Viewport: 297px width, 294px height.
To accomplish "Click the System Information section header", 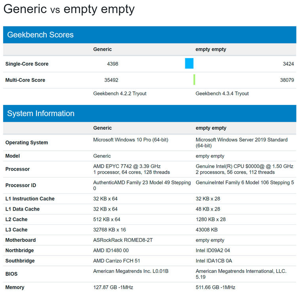I will (x=150, y=114).
